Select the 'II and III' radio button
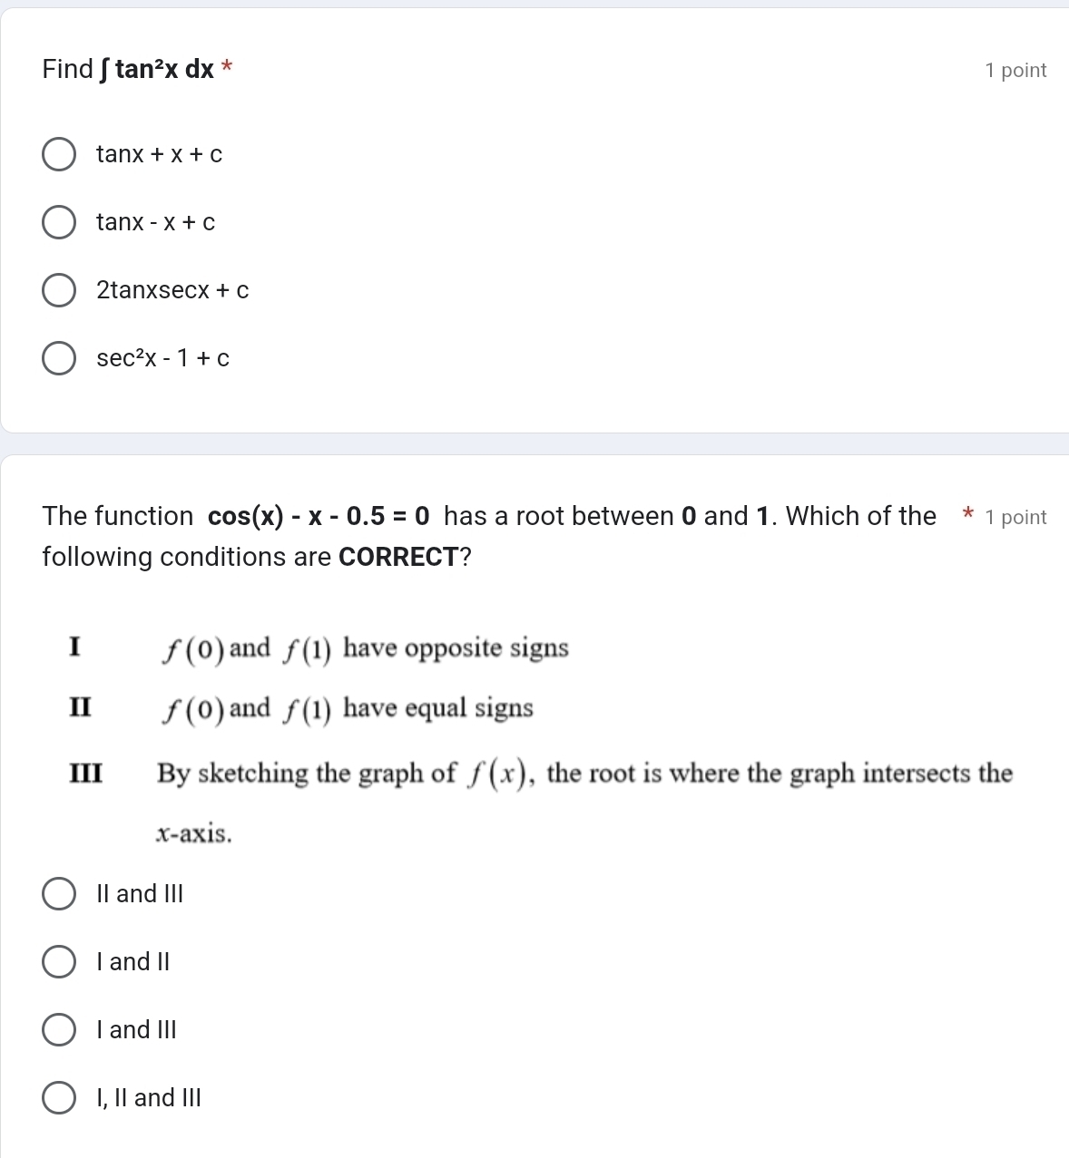This screenshot has height=1158, width=1069. click(59, 894)
